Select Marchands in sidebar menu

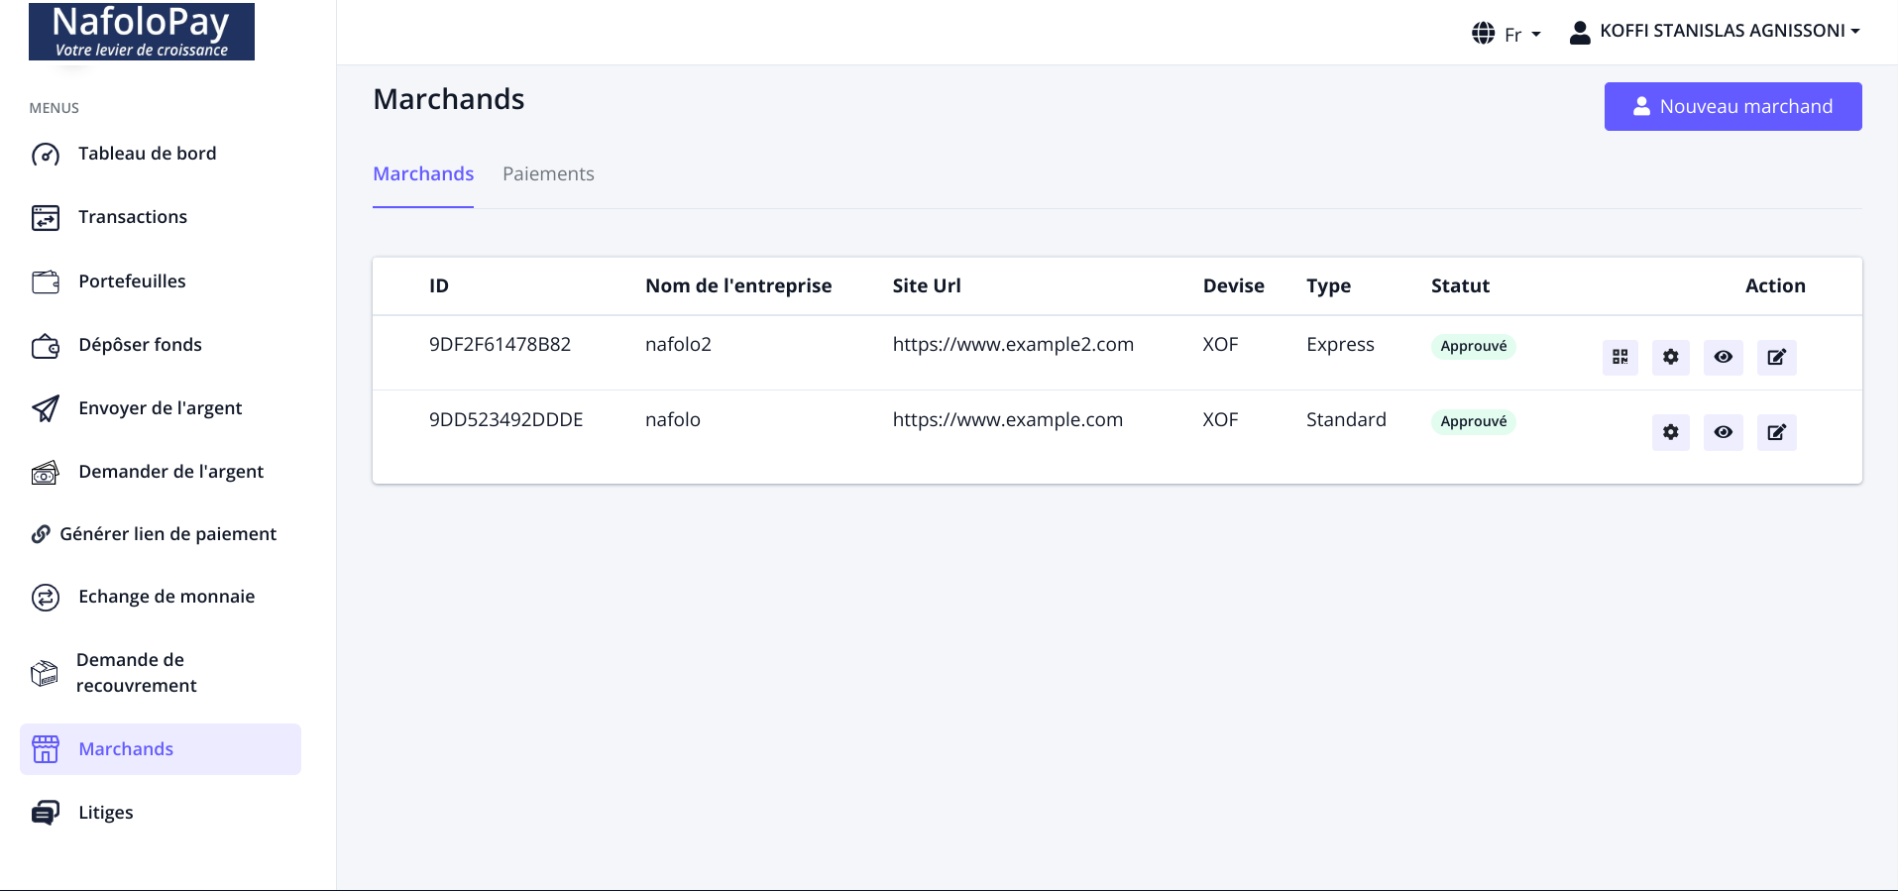161,749
